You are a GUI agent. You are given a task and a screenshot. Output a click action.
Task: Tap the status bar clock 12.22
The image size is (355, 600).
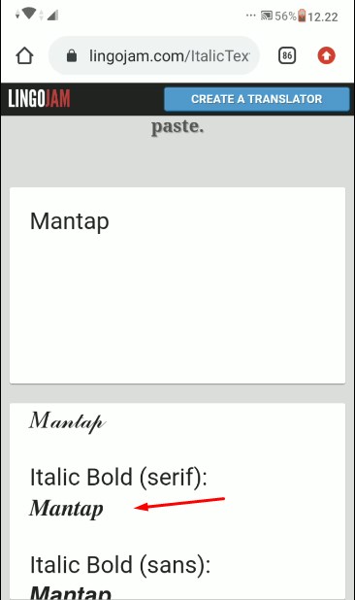[323, 17]
